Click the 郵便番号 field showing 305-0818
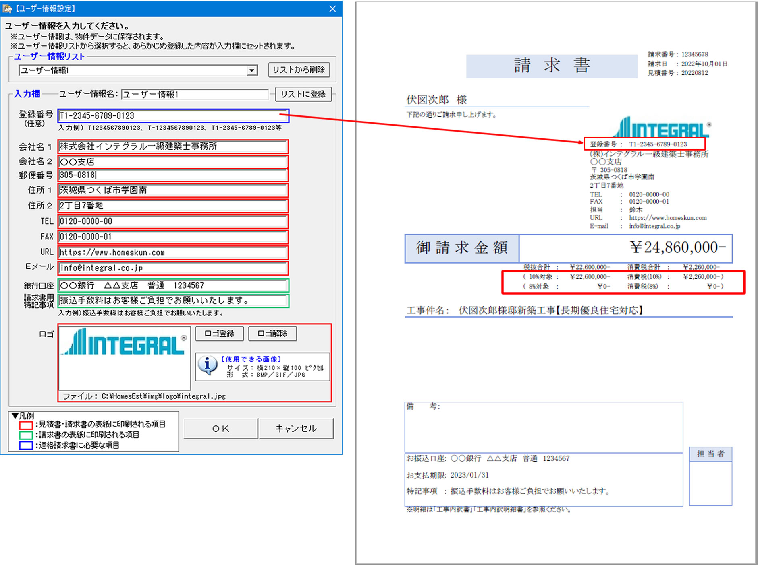The image size is (758, 565). point(173,175)
